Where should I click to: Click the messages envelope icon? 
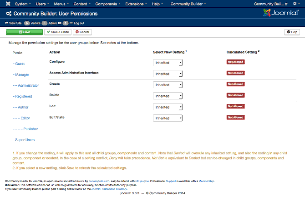coord(60,23)
